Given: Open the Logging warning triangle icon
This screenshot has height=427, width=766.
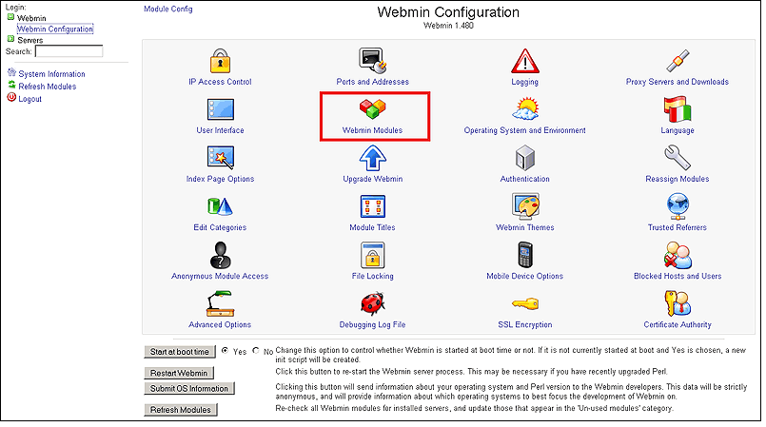Looking at the screenshot, I should [525, 61].
